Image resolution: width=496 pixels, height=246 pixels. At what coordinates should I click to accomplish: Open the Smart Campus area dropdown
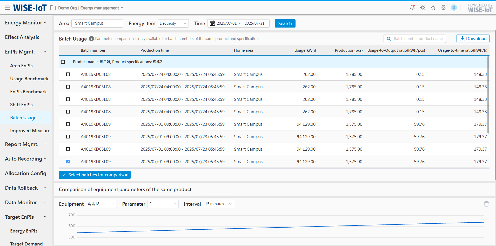click(x=97, y=23)
